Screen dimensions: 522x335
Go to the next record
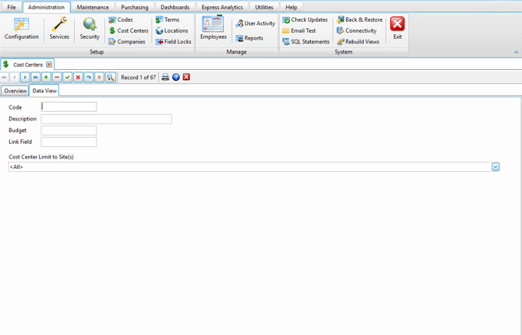(25, 78)
